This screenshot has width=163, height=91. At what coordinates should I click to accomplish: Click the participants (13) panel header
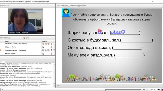click(28, 38)
